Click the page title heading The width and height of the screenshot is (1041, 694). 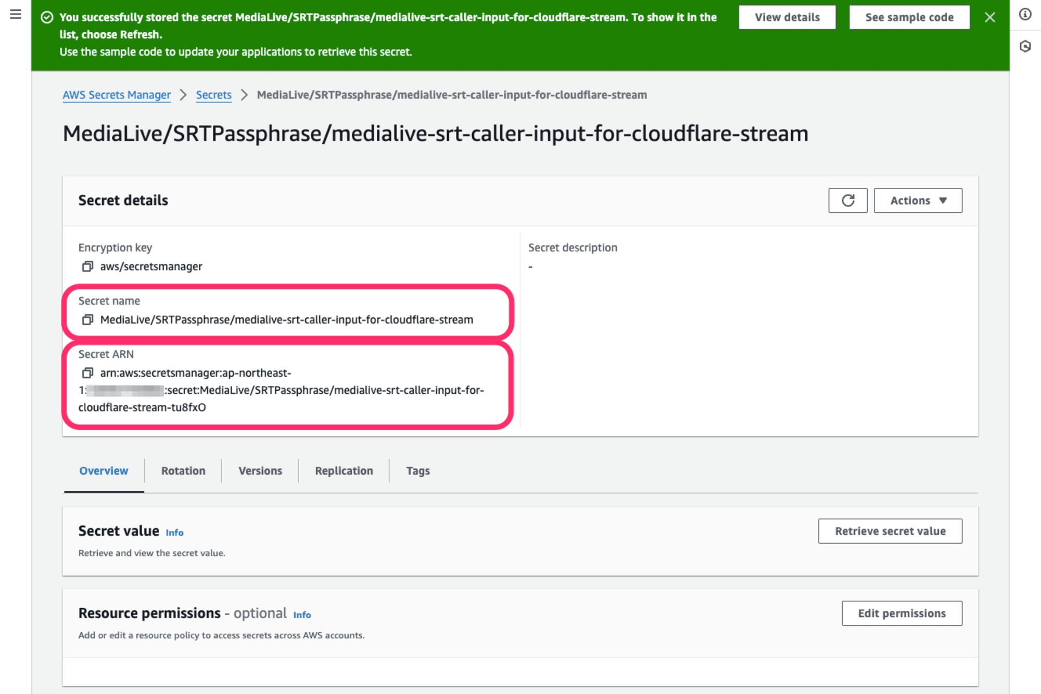436,134
